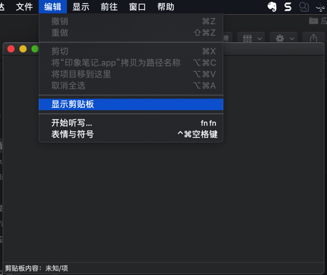Click the magnifier status icon in menu bar
This screenshot has width=327, height=275.
[304, 7]
